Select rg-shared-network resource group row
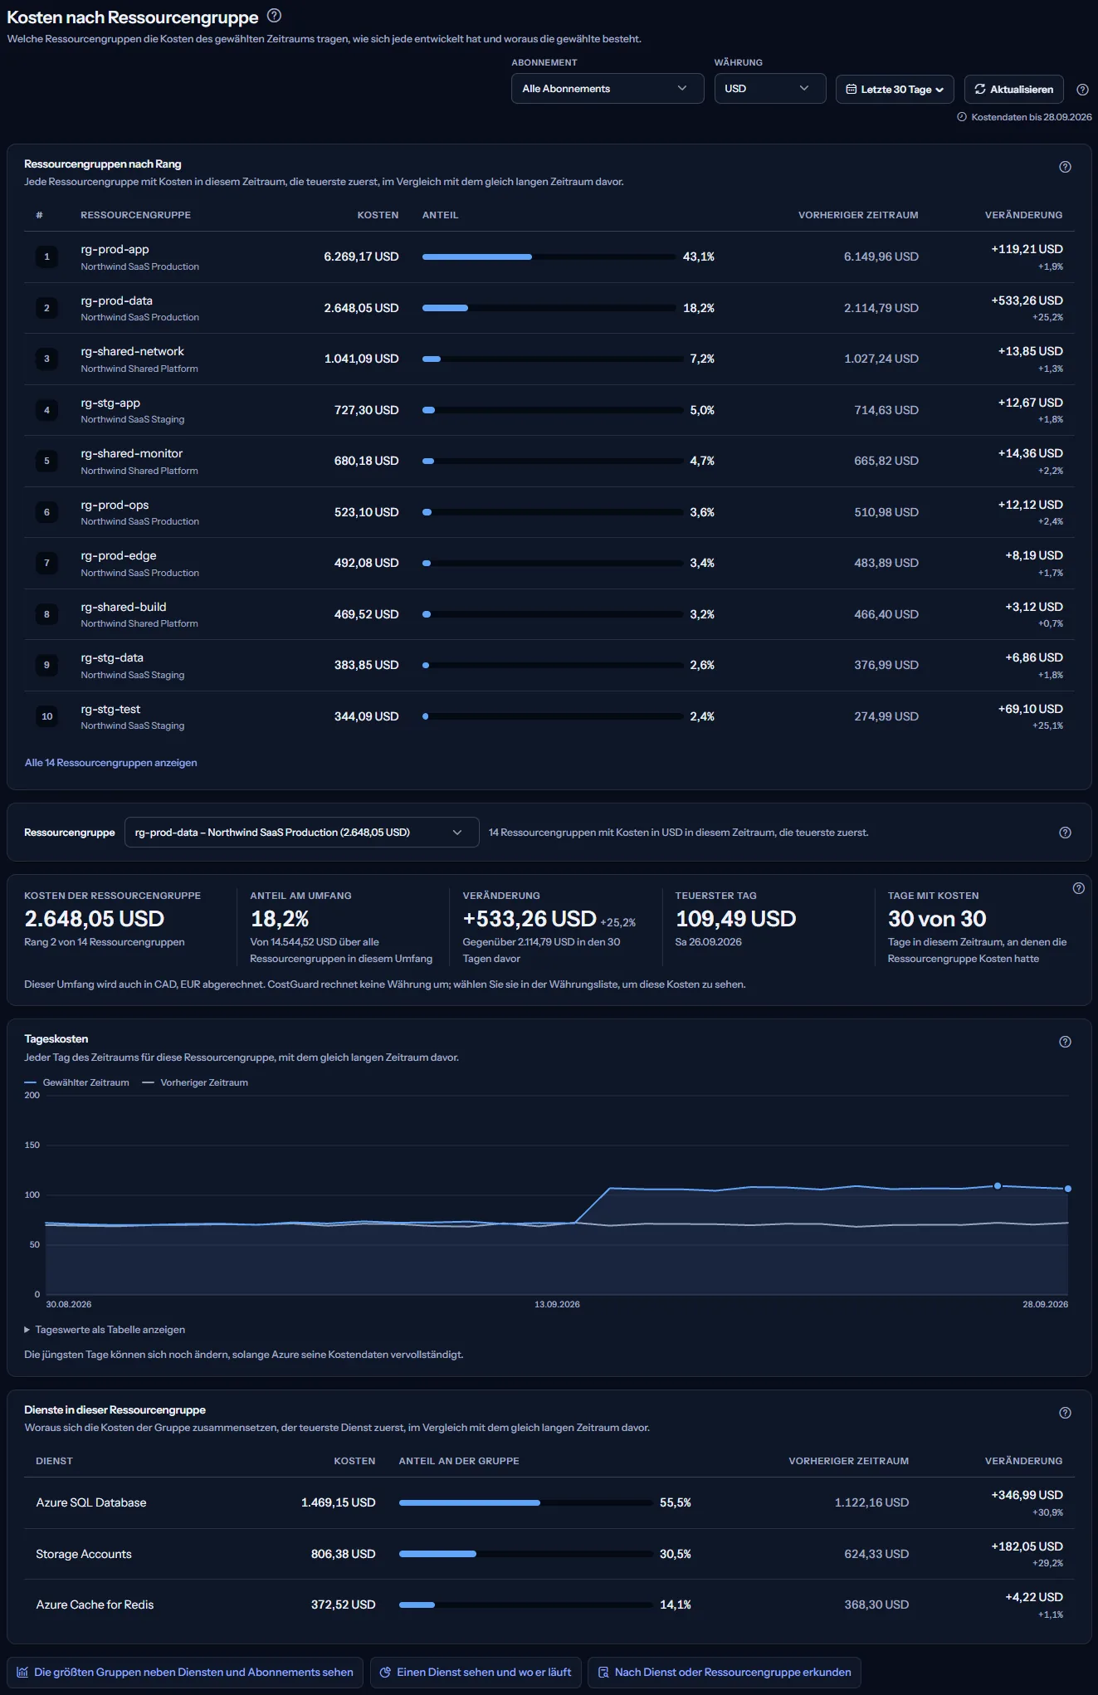The height and width of the screenshot is (1695, 1098). point(549,359)
